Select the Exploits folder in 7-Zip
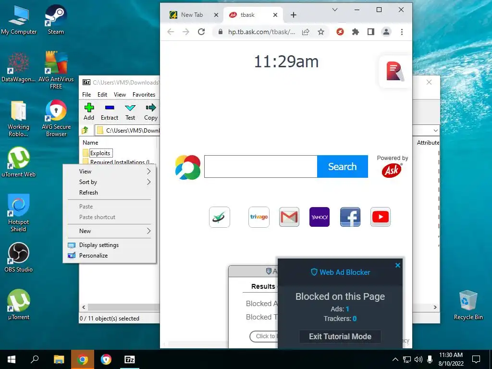492x369 pixels. tap(100, 153)
